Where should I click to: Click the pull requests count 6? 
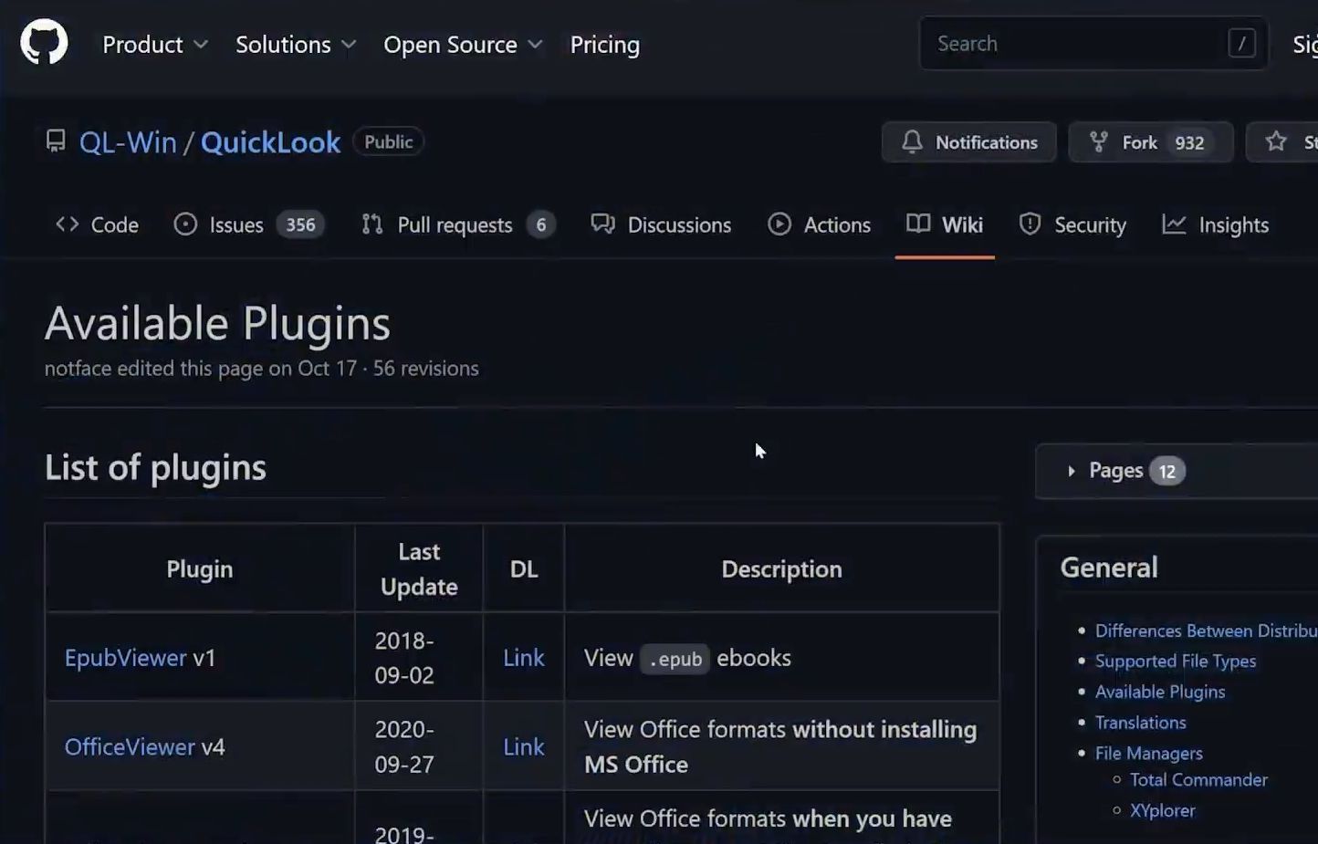(x=540, y=224)
